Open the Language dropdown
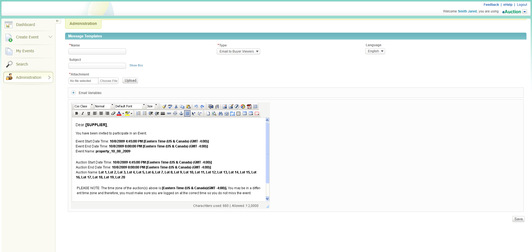The width and height of the screenshot is (532, 252). point(375,51)
